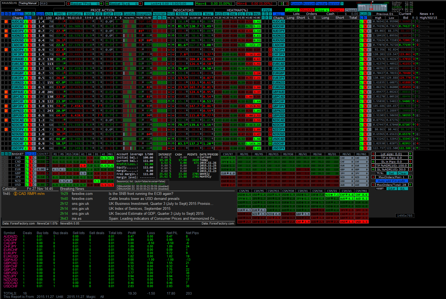
Task: Toggle the D marker on AUDCAD row
Action: [6, 22]
